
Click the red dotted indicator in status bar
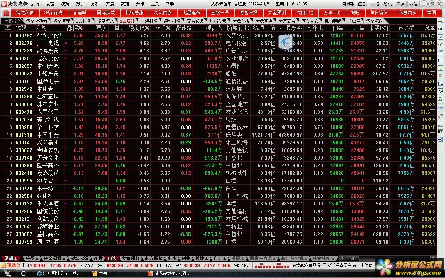coord(271,265)
